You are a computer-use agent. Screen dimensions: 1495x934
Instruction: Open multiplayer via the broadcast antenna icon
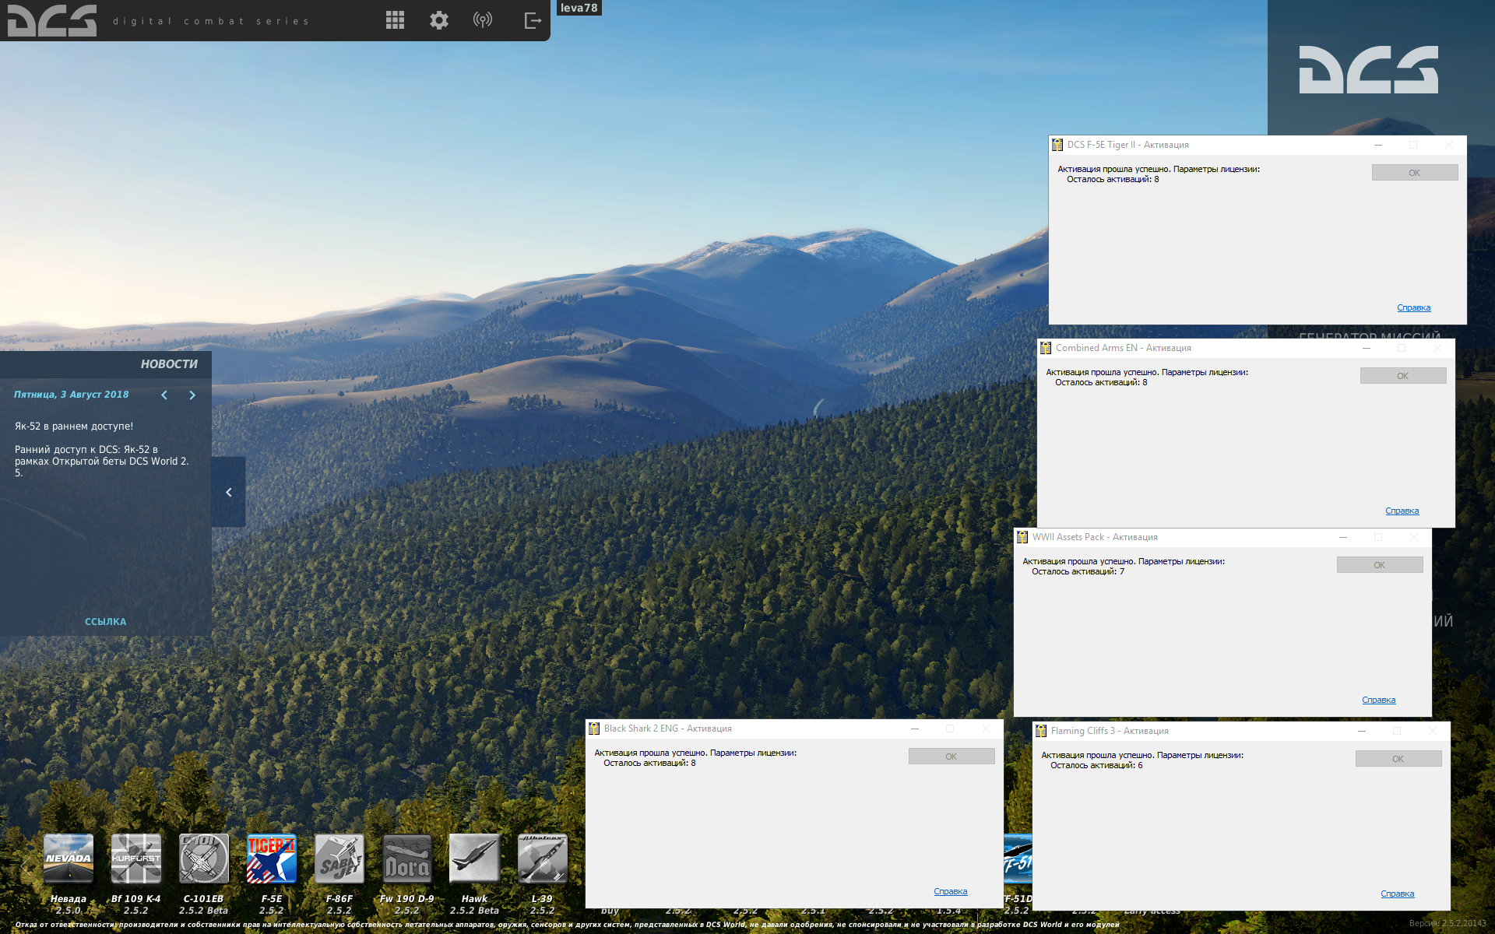click(483, 20)
